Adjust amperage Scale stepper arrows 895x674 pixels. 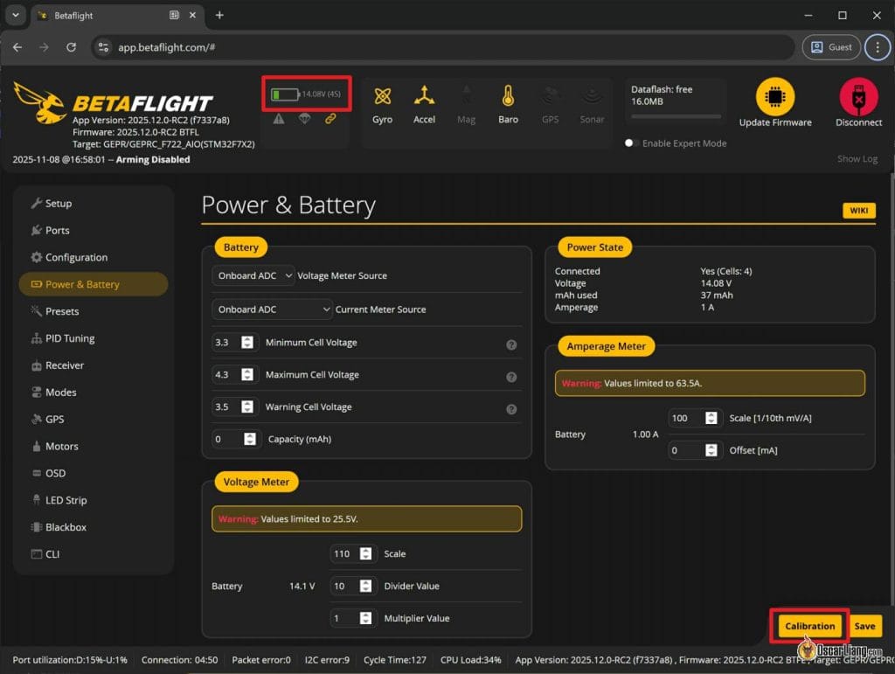click(711, 418)
